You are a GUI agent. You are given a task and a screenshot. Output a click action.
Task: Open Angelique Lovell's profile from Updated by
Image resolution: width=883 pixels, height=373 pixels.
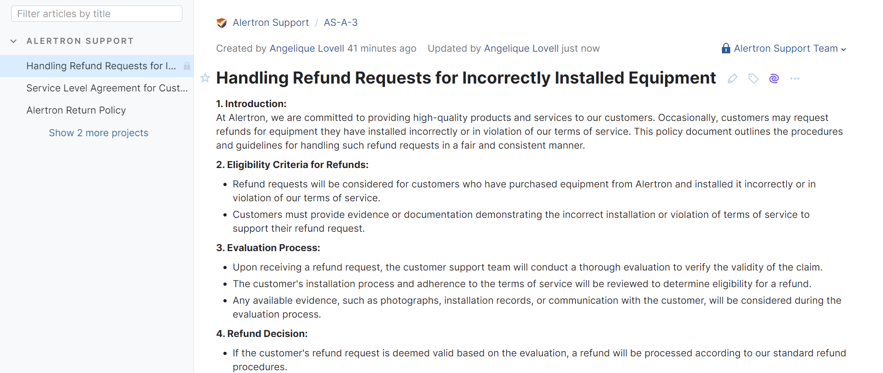click(x=521, y=48)
